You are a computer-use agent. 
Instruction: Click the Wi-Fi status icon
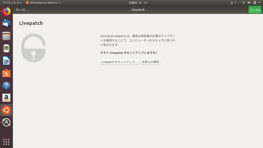point(244,3)
